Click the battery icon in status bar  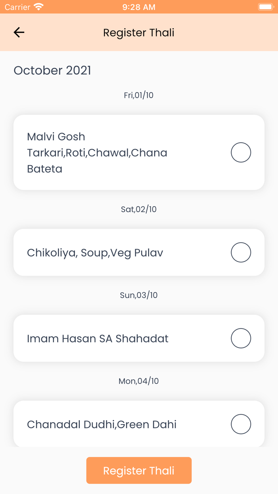click(265, 7)
